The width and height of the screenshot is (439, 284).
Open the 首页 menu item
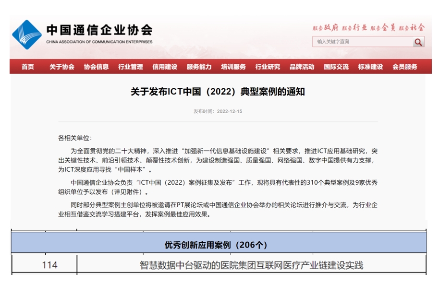point(28,67)
